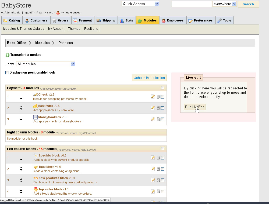Expand the Show All modules dropdown
The width and height of the screenshot is (269, 204).
pos(45,64)
